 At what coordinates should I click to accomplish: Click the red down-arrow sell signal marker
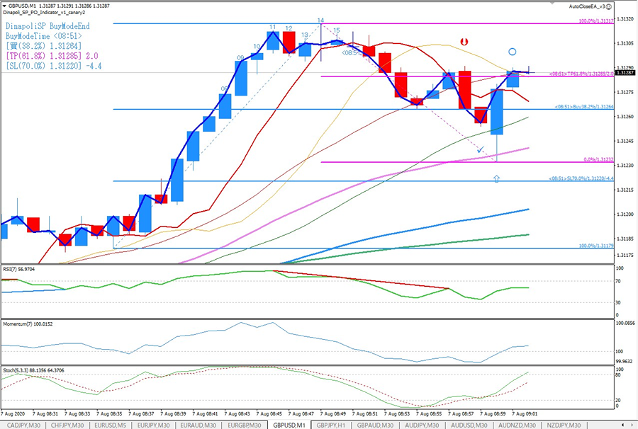[464, 42]
